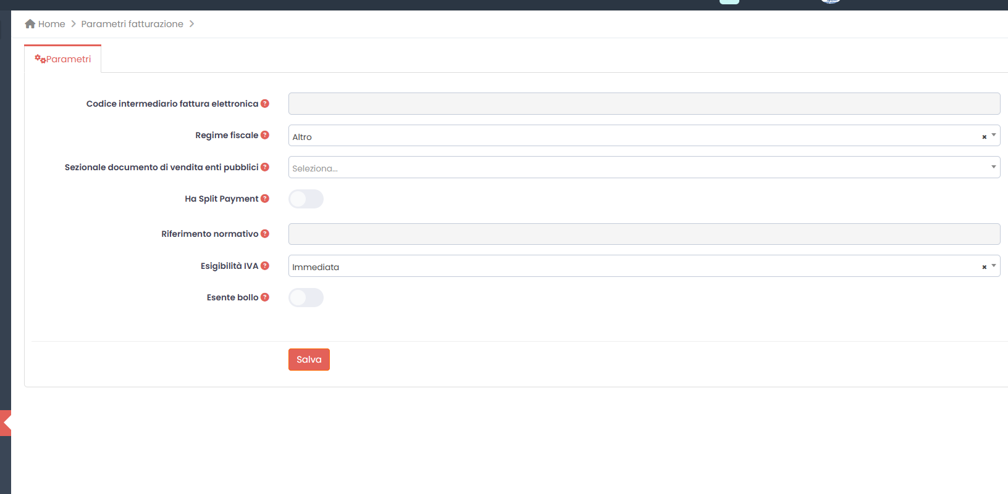Click help icon beside Riferimento normativo

[x=265, y=234]
